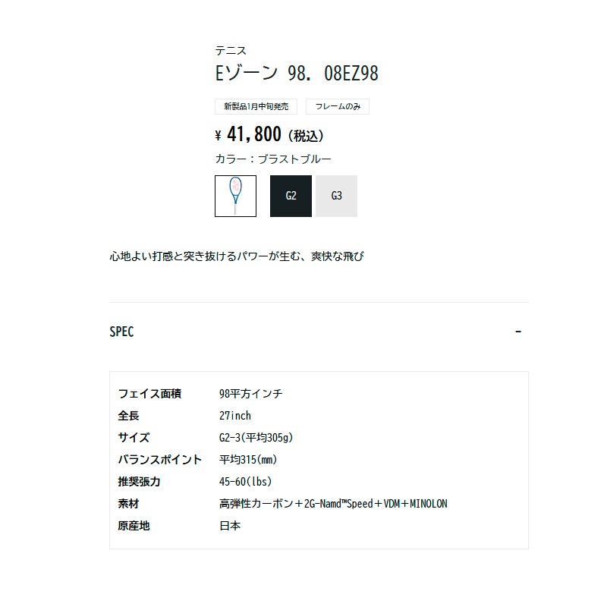
Task: Open the テニス category link
Action: coord(231,51)
